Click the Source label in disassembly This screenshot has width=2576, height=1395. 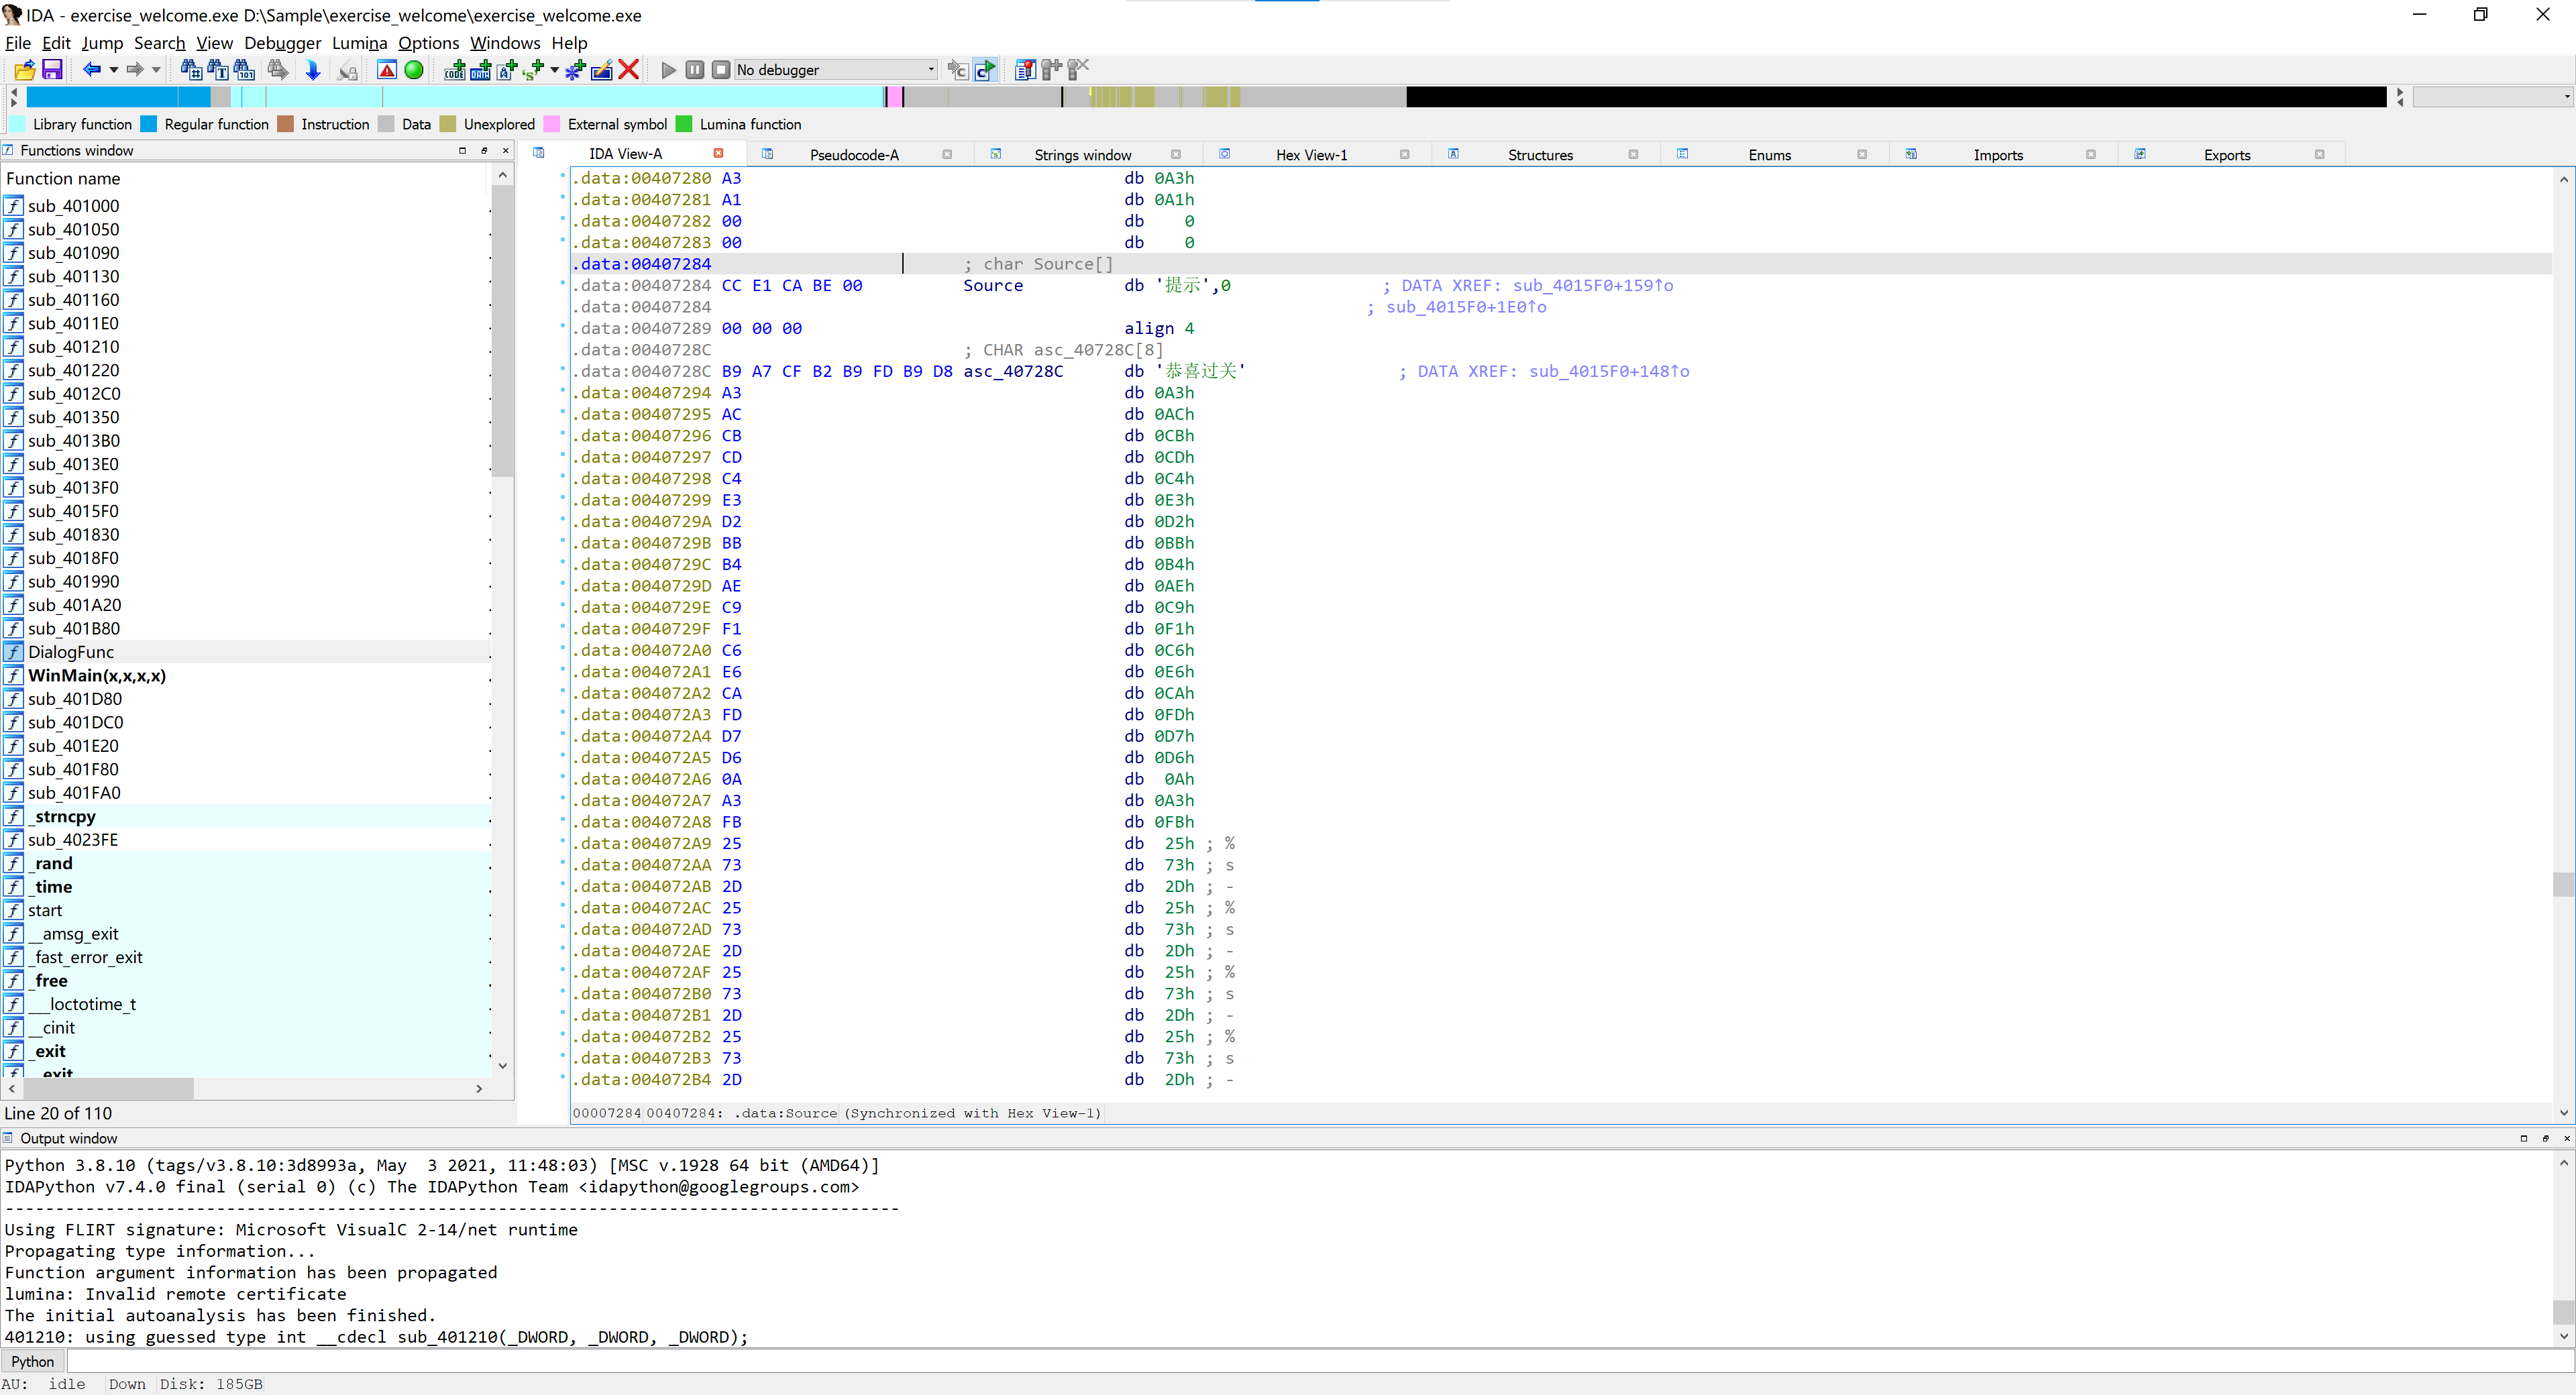tap(993, 286)
